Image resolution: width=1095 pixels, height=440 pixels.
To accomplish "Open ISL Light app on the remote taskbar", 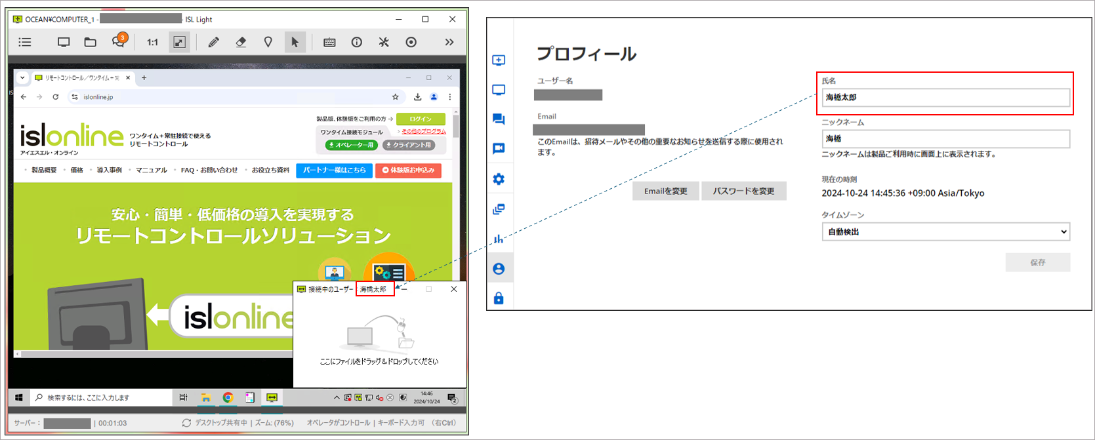I will click(x=272, y=397).
